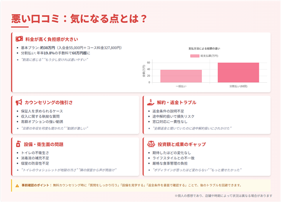The height and width of the screenshot is (202, 281).
Task: Click the heading 投資額と成果のギャップ
Action: pos(182,144)
